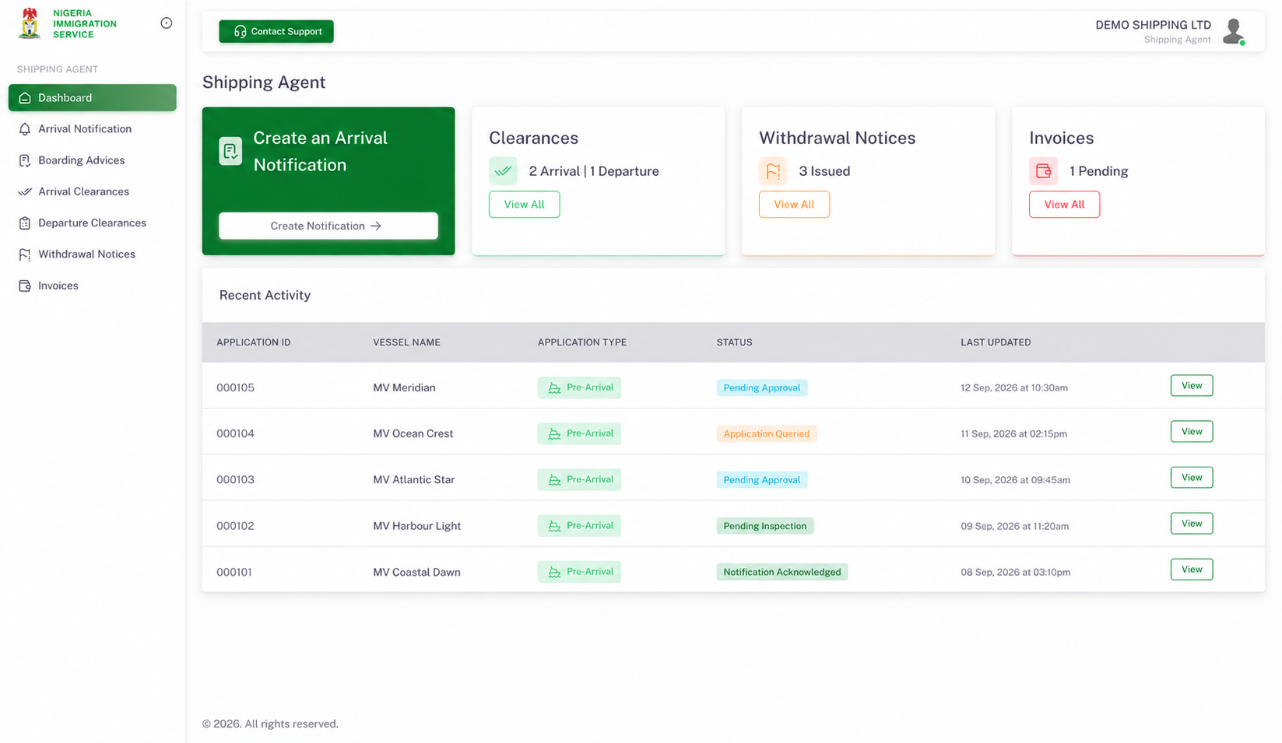The image size is (1282, 743).
Task: Click the clearances double-check icon on card
Action: click(x=503, y=171)
